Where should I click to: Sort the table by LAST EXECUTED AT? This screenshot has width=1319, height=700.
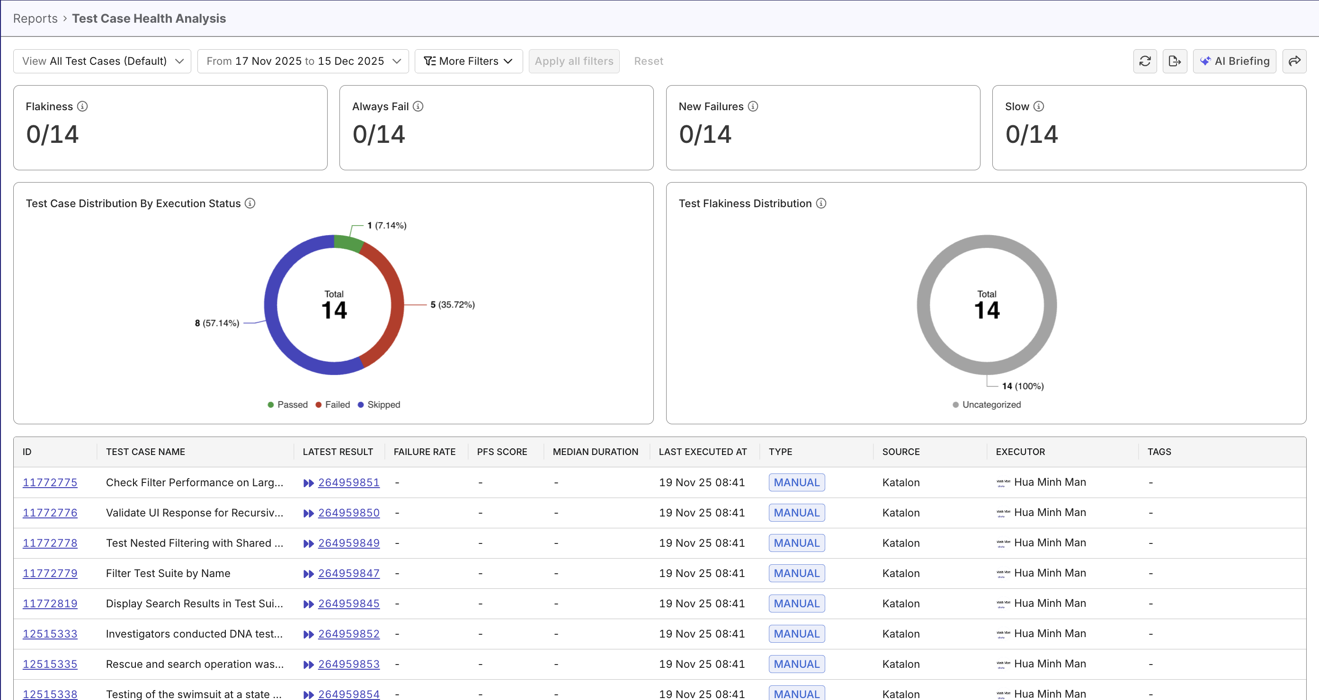(703, 452)
